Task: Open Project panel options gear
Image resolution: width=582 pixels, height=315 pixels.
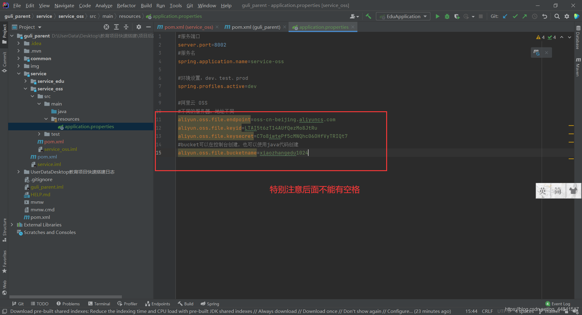Action: click(139, 27)
